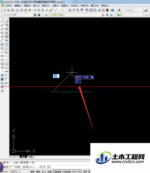Open the AutoCAD 经典 workspace dropdown
This screenshot has height=173, width=150.
tap(31, 15)
